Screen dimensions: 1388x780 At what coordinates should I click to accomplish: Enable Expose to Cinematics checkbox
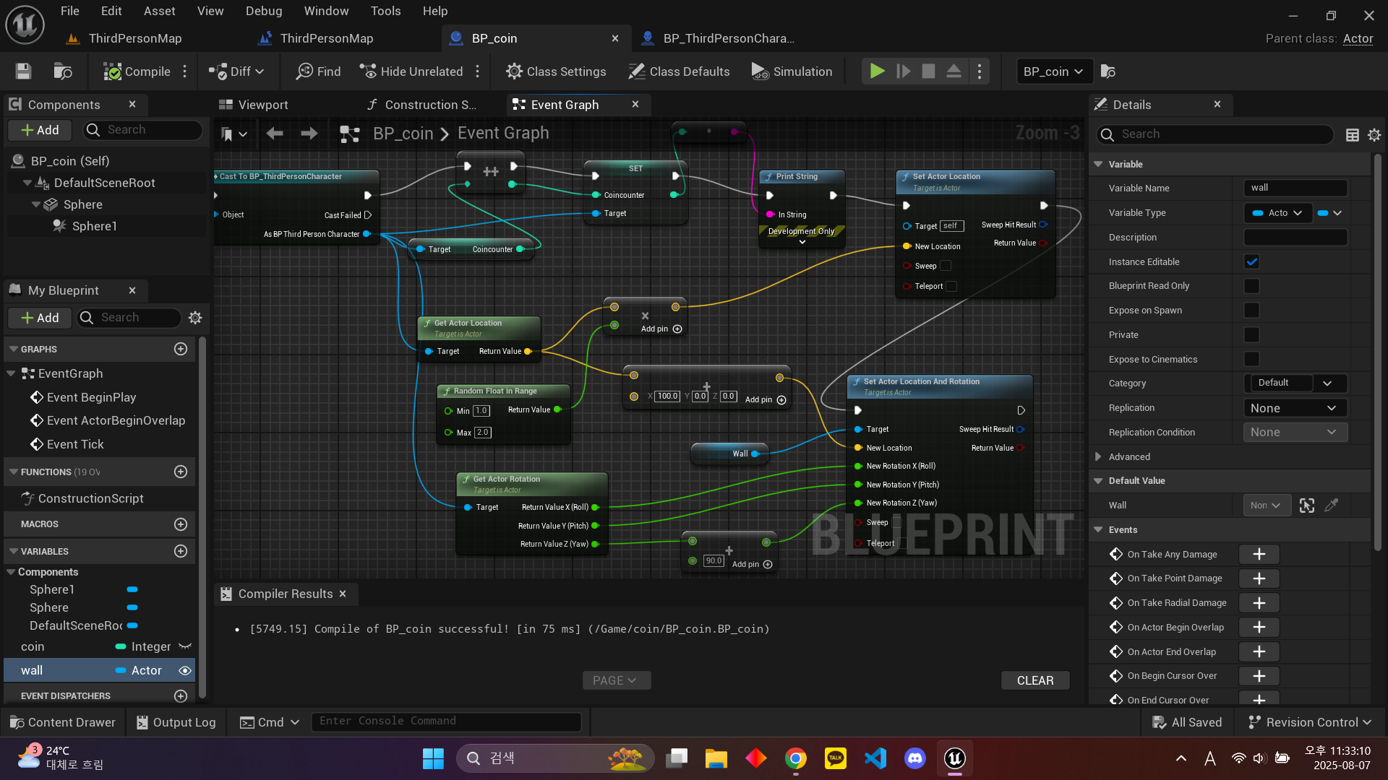[1251, 359]
